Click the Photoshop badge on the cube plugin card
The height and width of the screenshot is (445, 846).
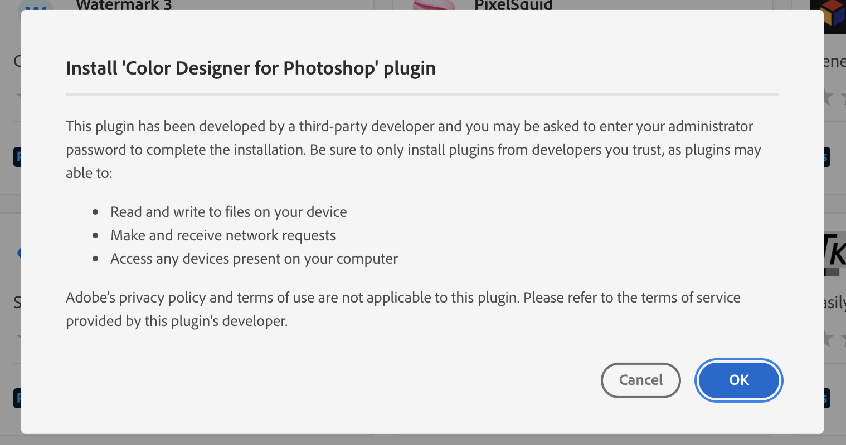(827, 157)
